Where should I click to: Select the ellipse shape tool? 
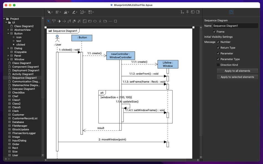tap(95, 21)
